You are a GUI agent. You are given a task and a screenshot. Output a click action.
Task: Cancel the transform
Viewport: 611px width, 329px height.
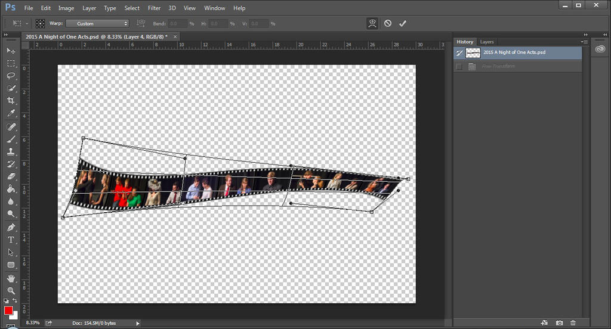387,23
